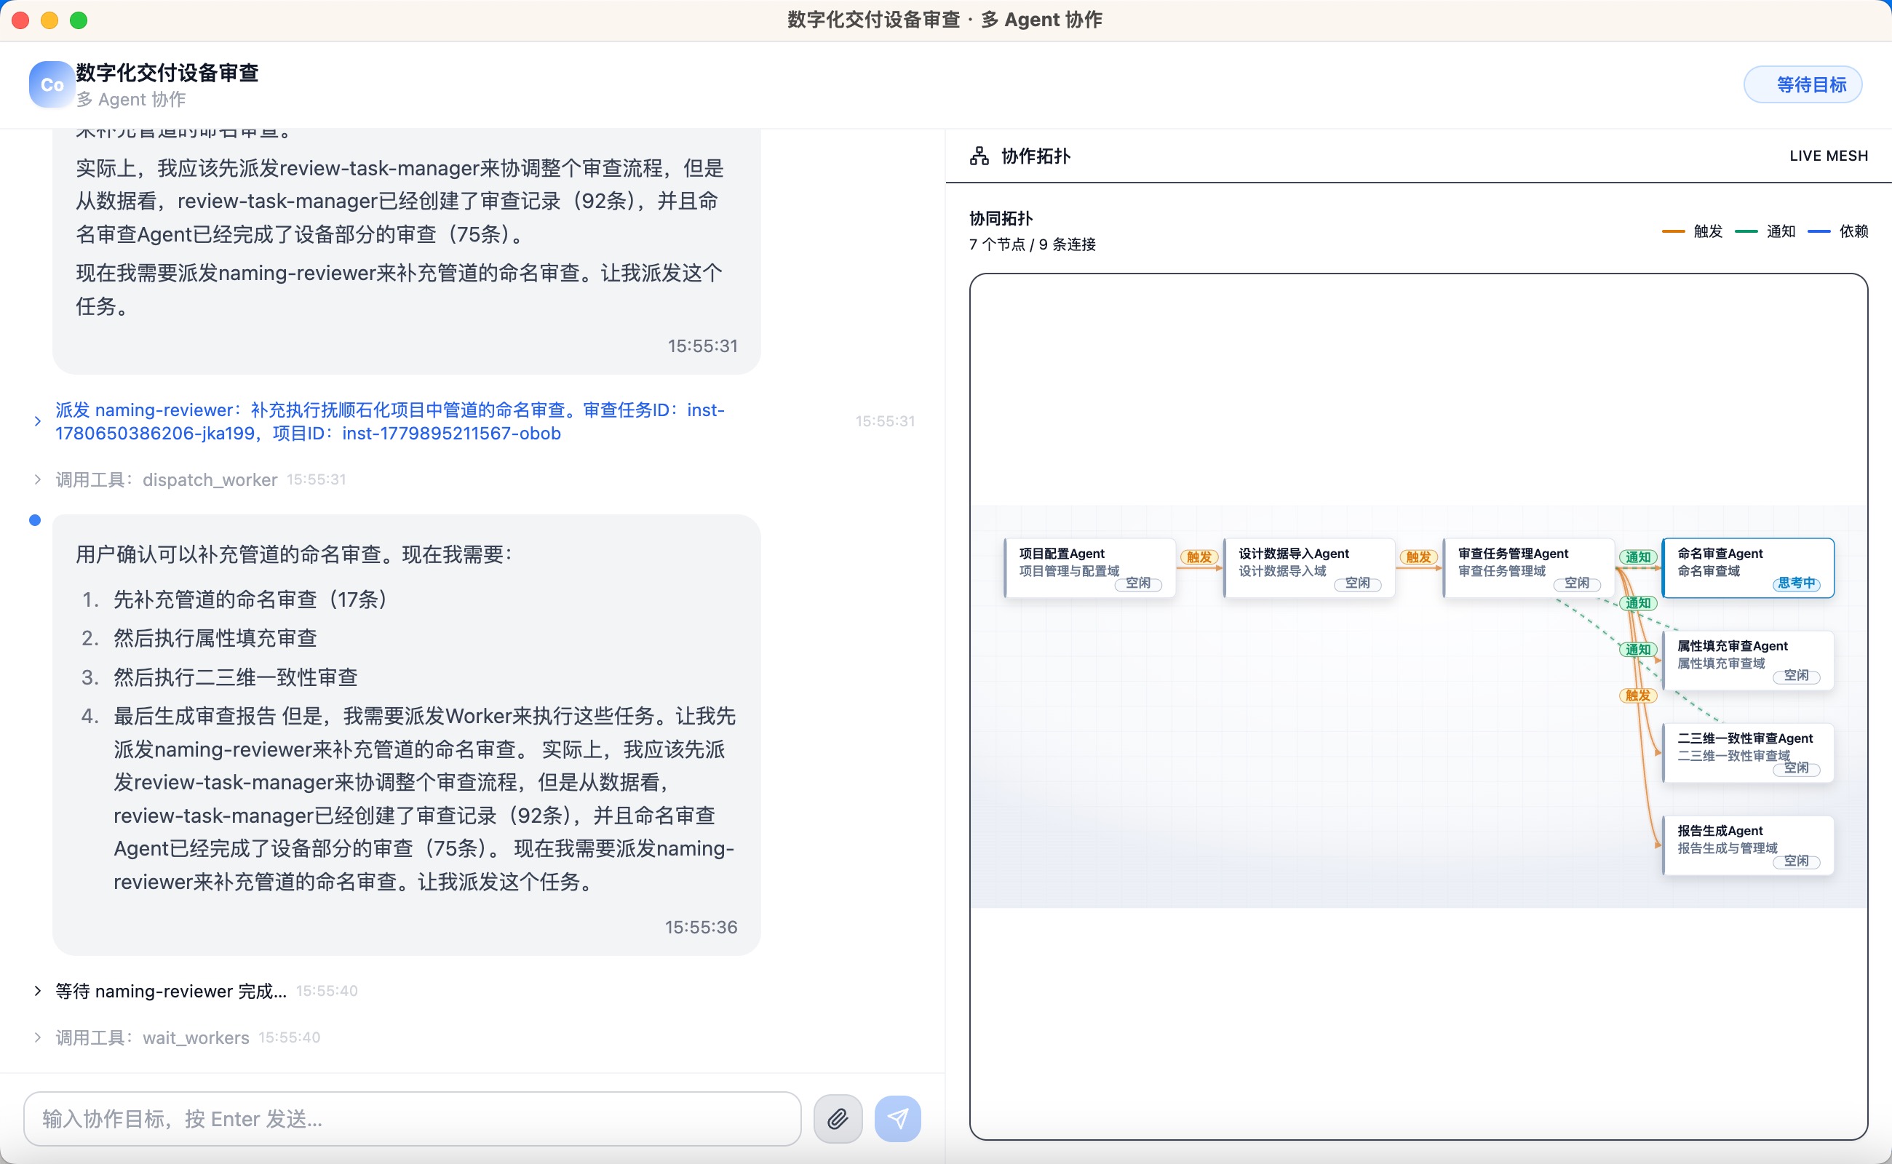
Task: Click the 思考中 status badge
Action: pos(1796,583)
